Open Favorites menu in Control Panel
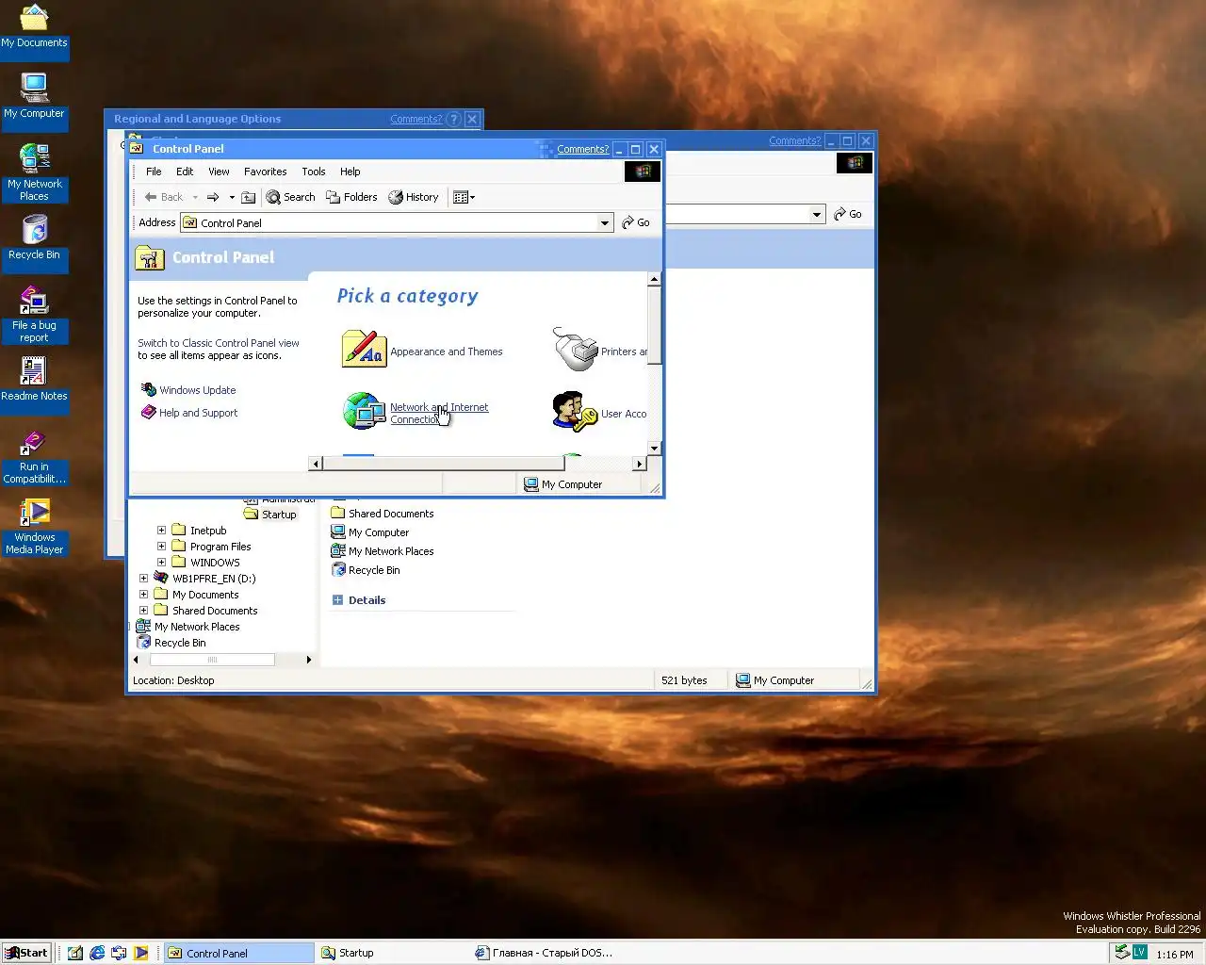The image size is (1206, 965). 265,172
